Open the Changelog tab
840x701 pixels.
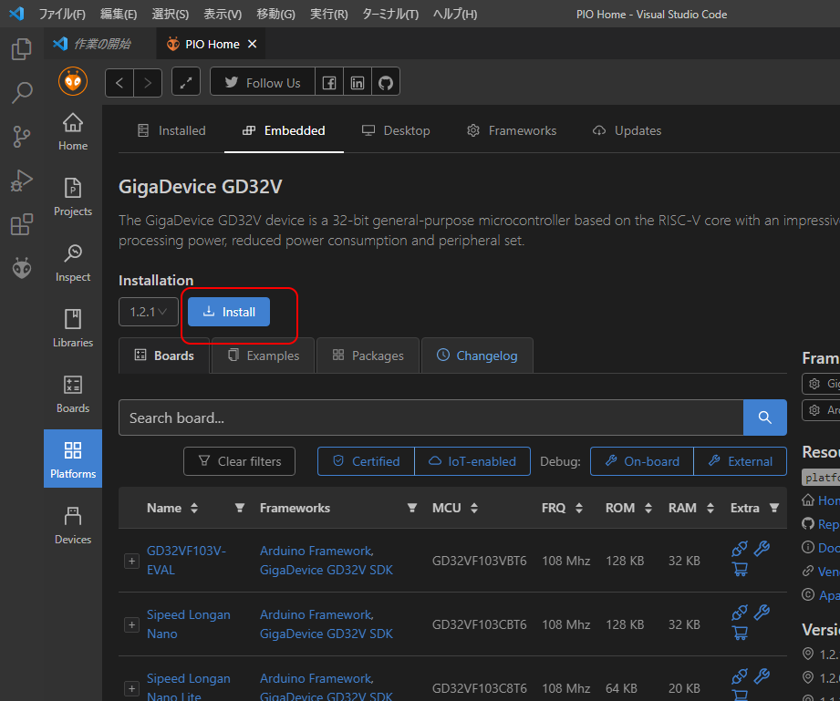pyautogui.click(x=477, y=356)
